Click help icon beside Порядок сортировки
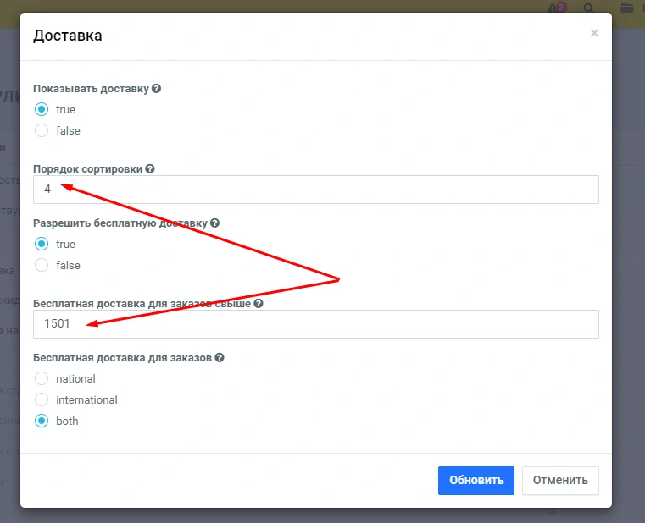 (150, 169)
